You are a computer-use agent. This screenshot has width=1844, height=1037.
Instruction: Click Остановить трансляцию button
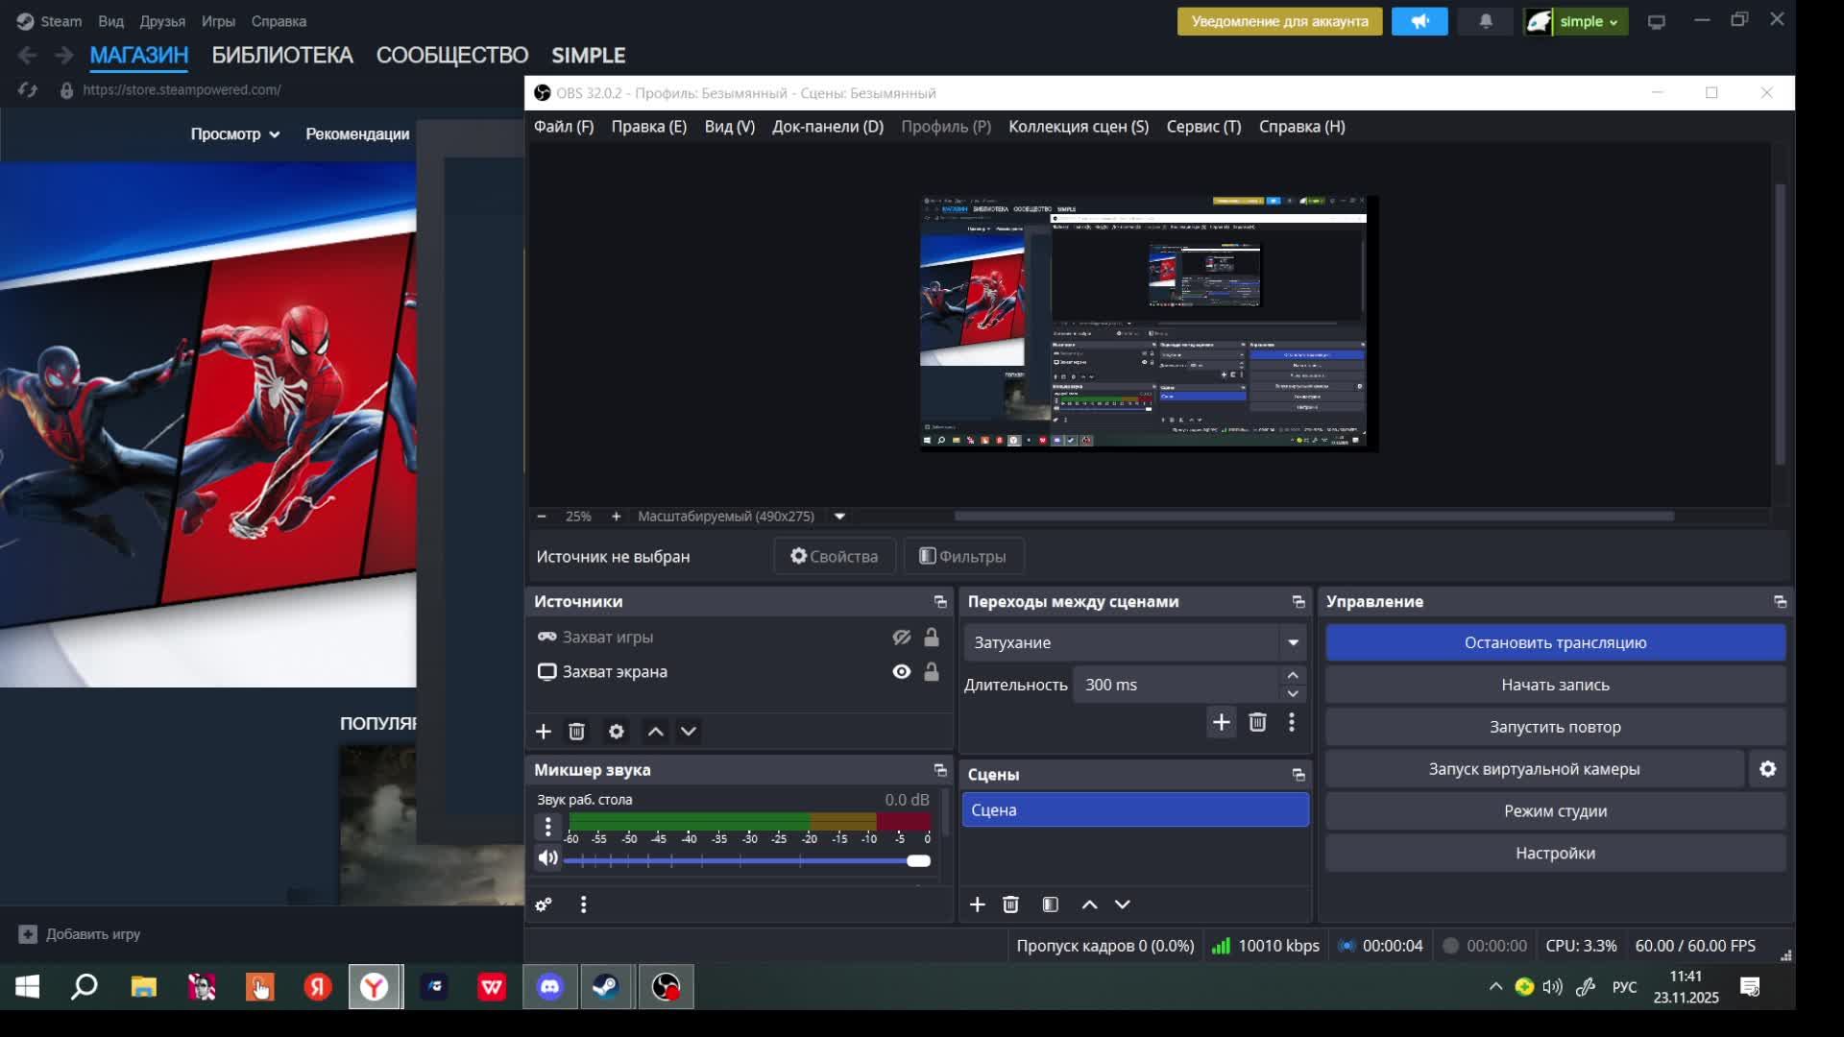click(x=1555, y=642)
